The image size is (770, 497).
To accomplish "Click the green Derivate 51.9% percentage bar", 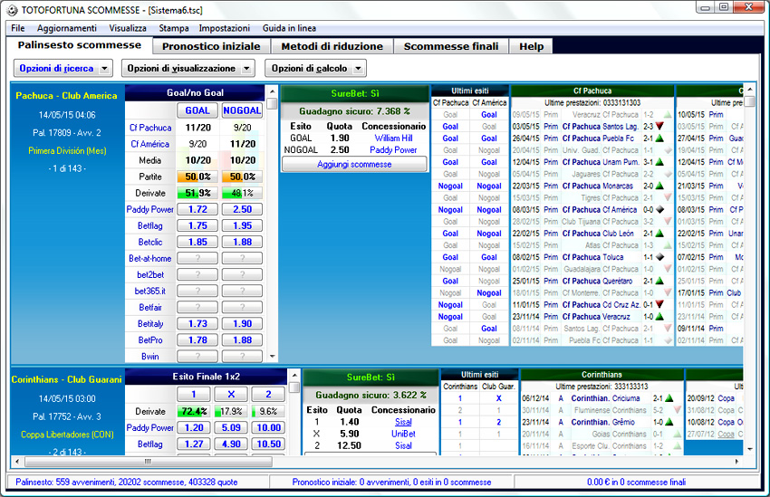I will tap(197, 193).
